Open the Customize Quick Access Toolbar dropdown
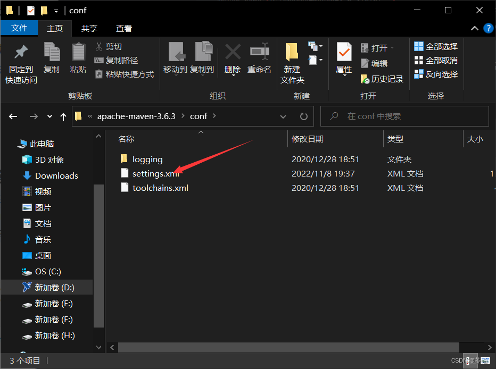The height and width of the screenshot is (369, 496). point(56,11)
